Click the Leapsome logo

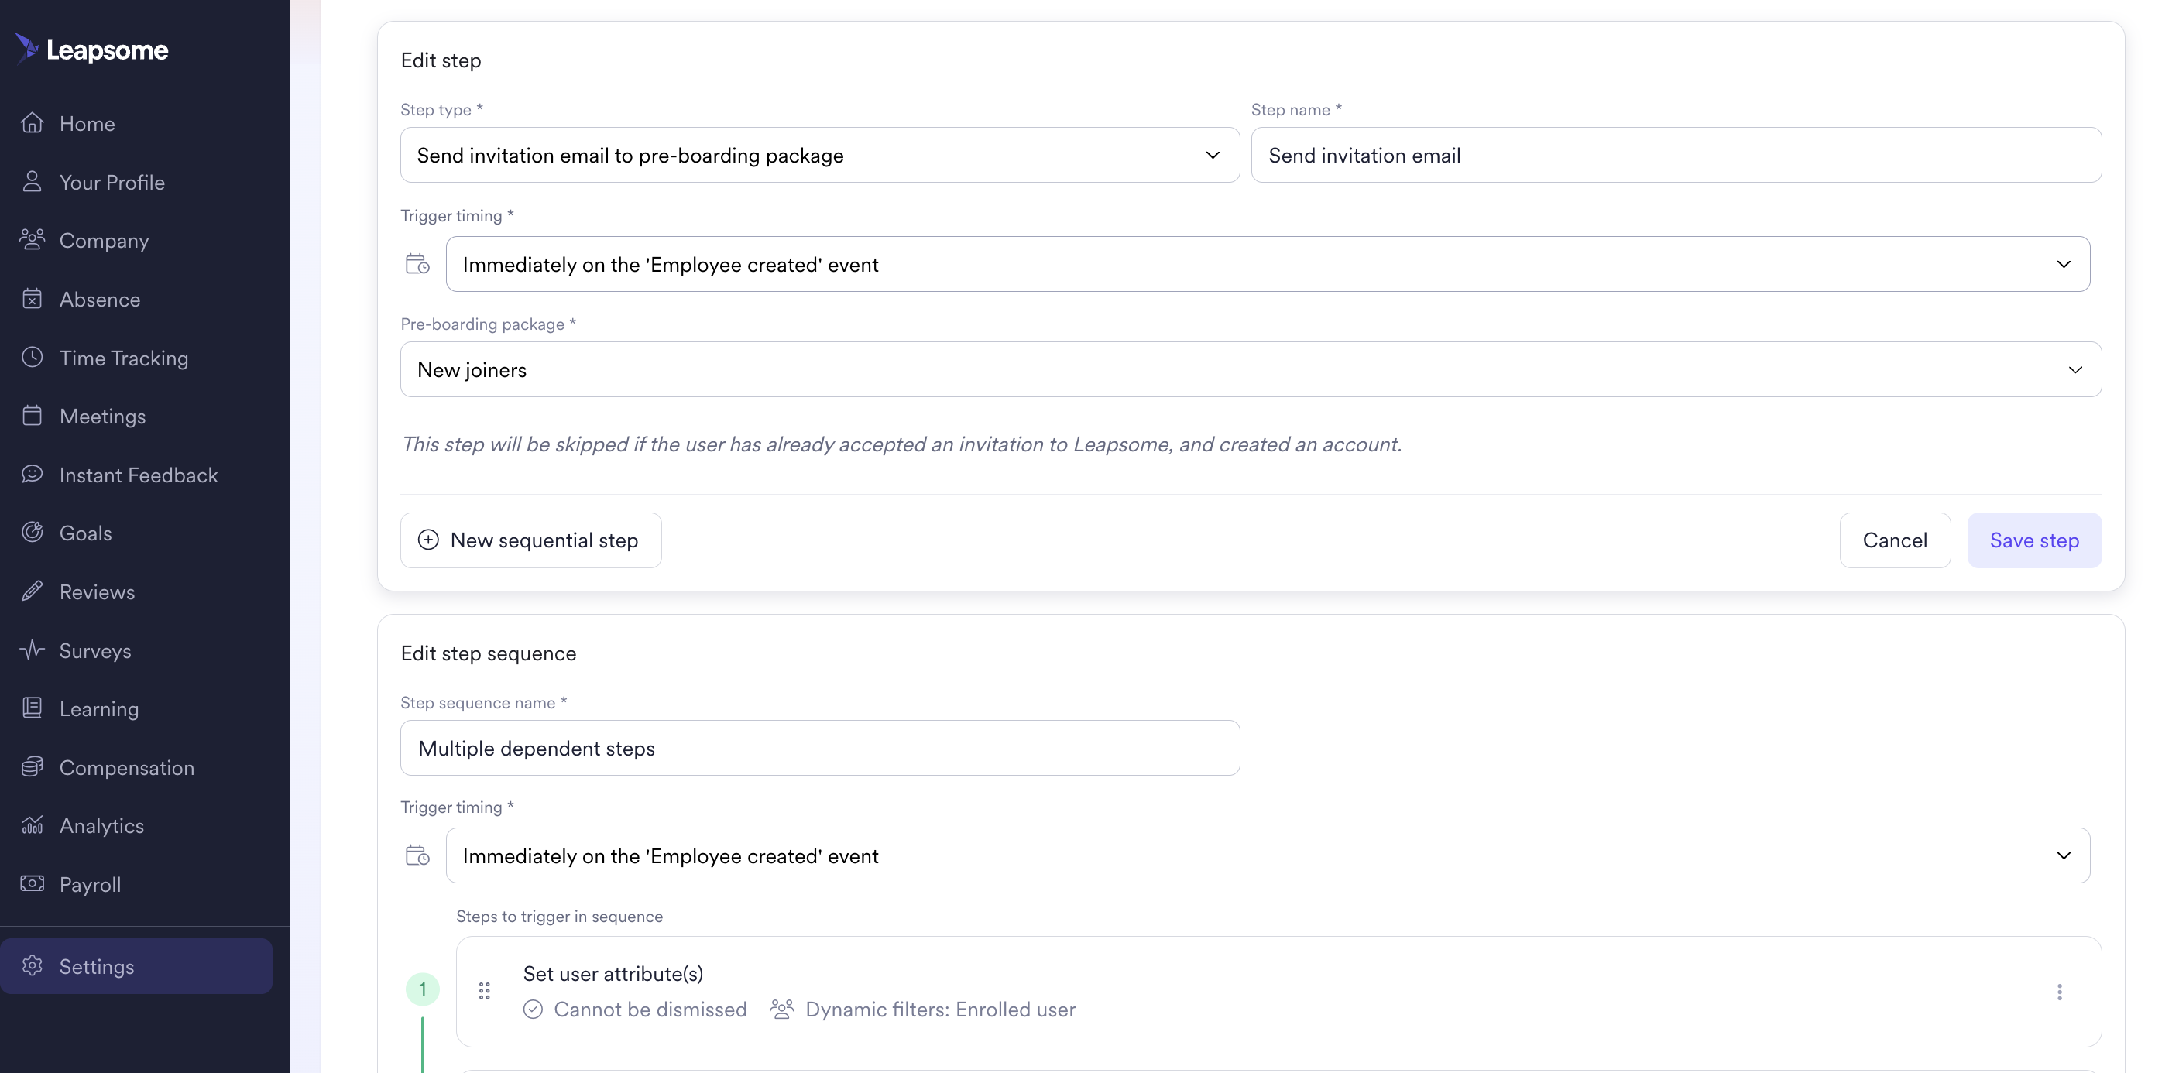point(91,50)
